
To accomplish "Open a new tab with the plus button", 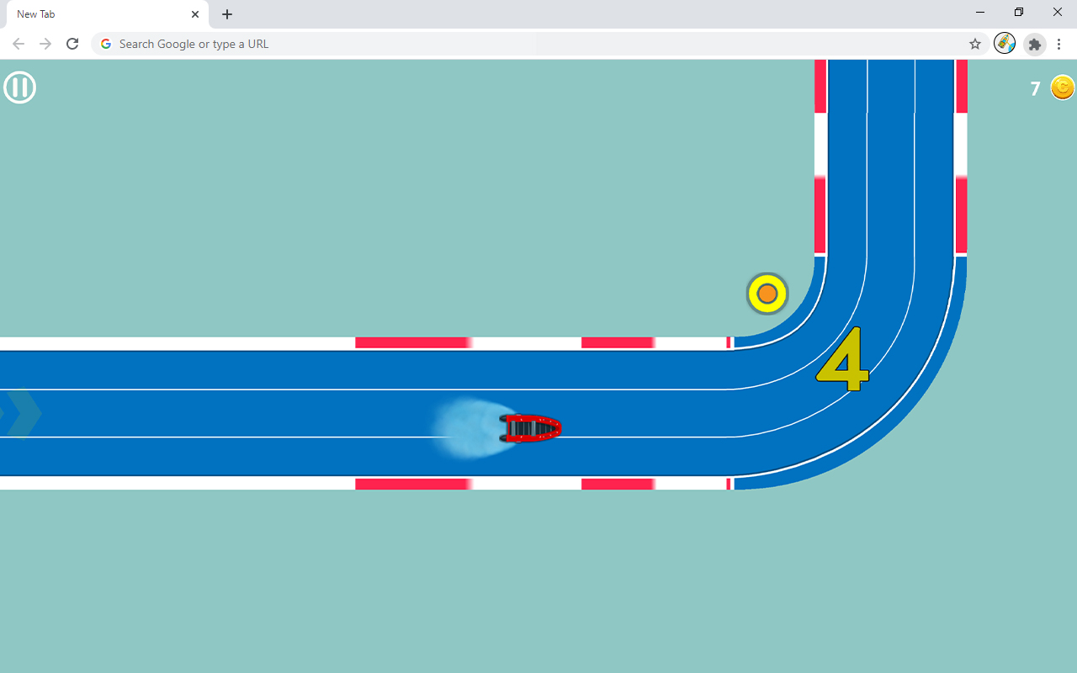I will [x=226, y=13].
